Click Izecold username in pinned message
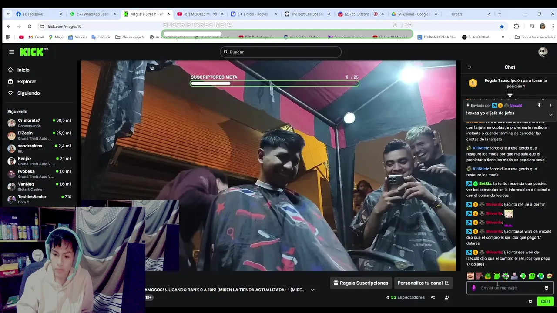Image resolution: width=557 pixels, height=313 pixels. pyautogui.click(x=516, y=106)
